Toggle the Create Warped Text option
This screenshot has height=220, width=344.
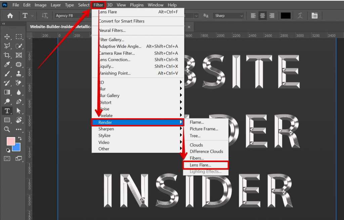pos(300,15)
